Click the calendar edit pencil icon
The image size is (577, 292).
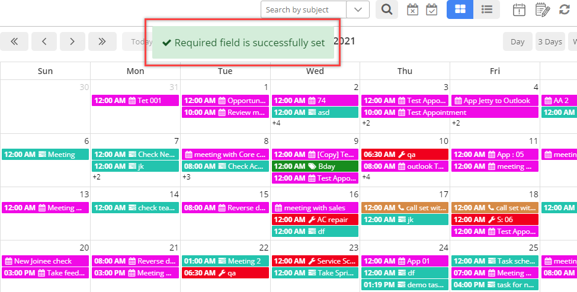543,10
